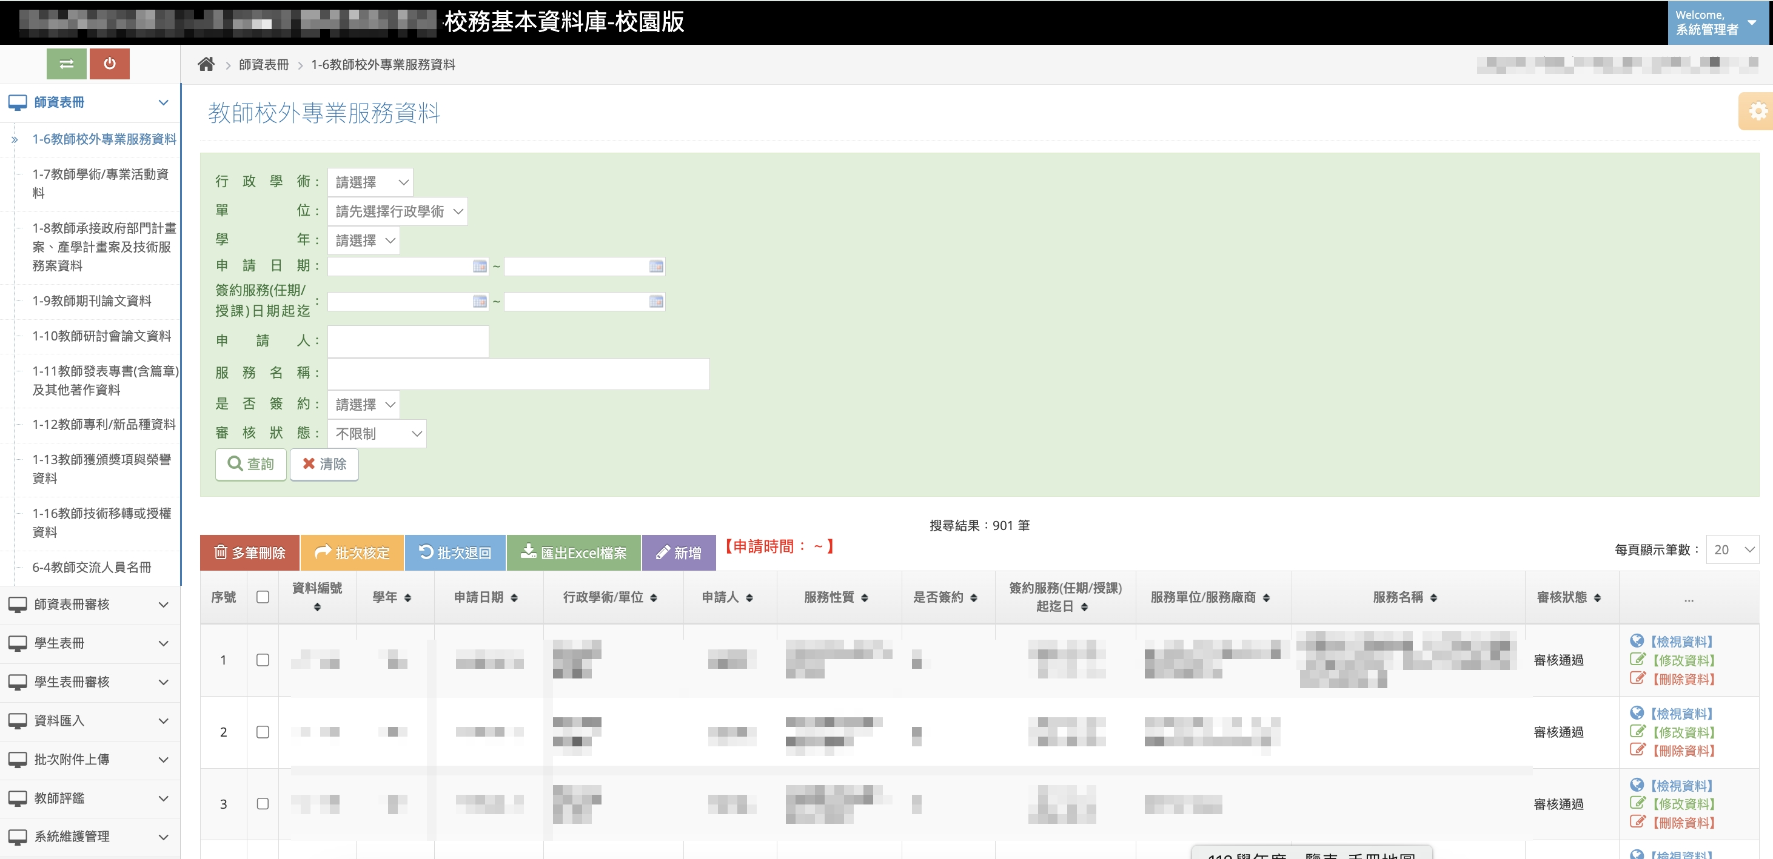Sort by 服務單位/服務廠商 column sort icon
The width and height of the screenshot is (1773, 859).
[x=1267, y=599]
